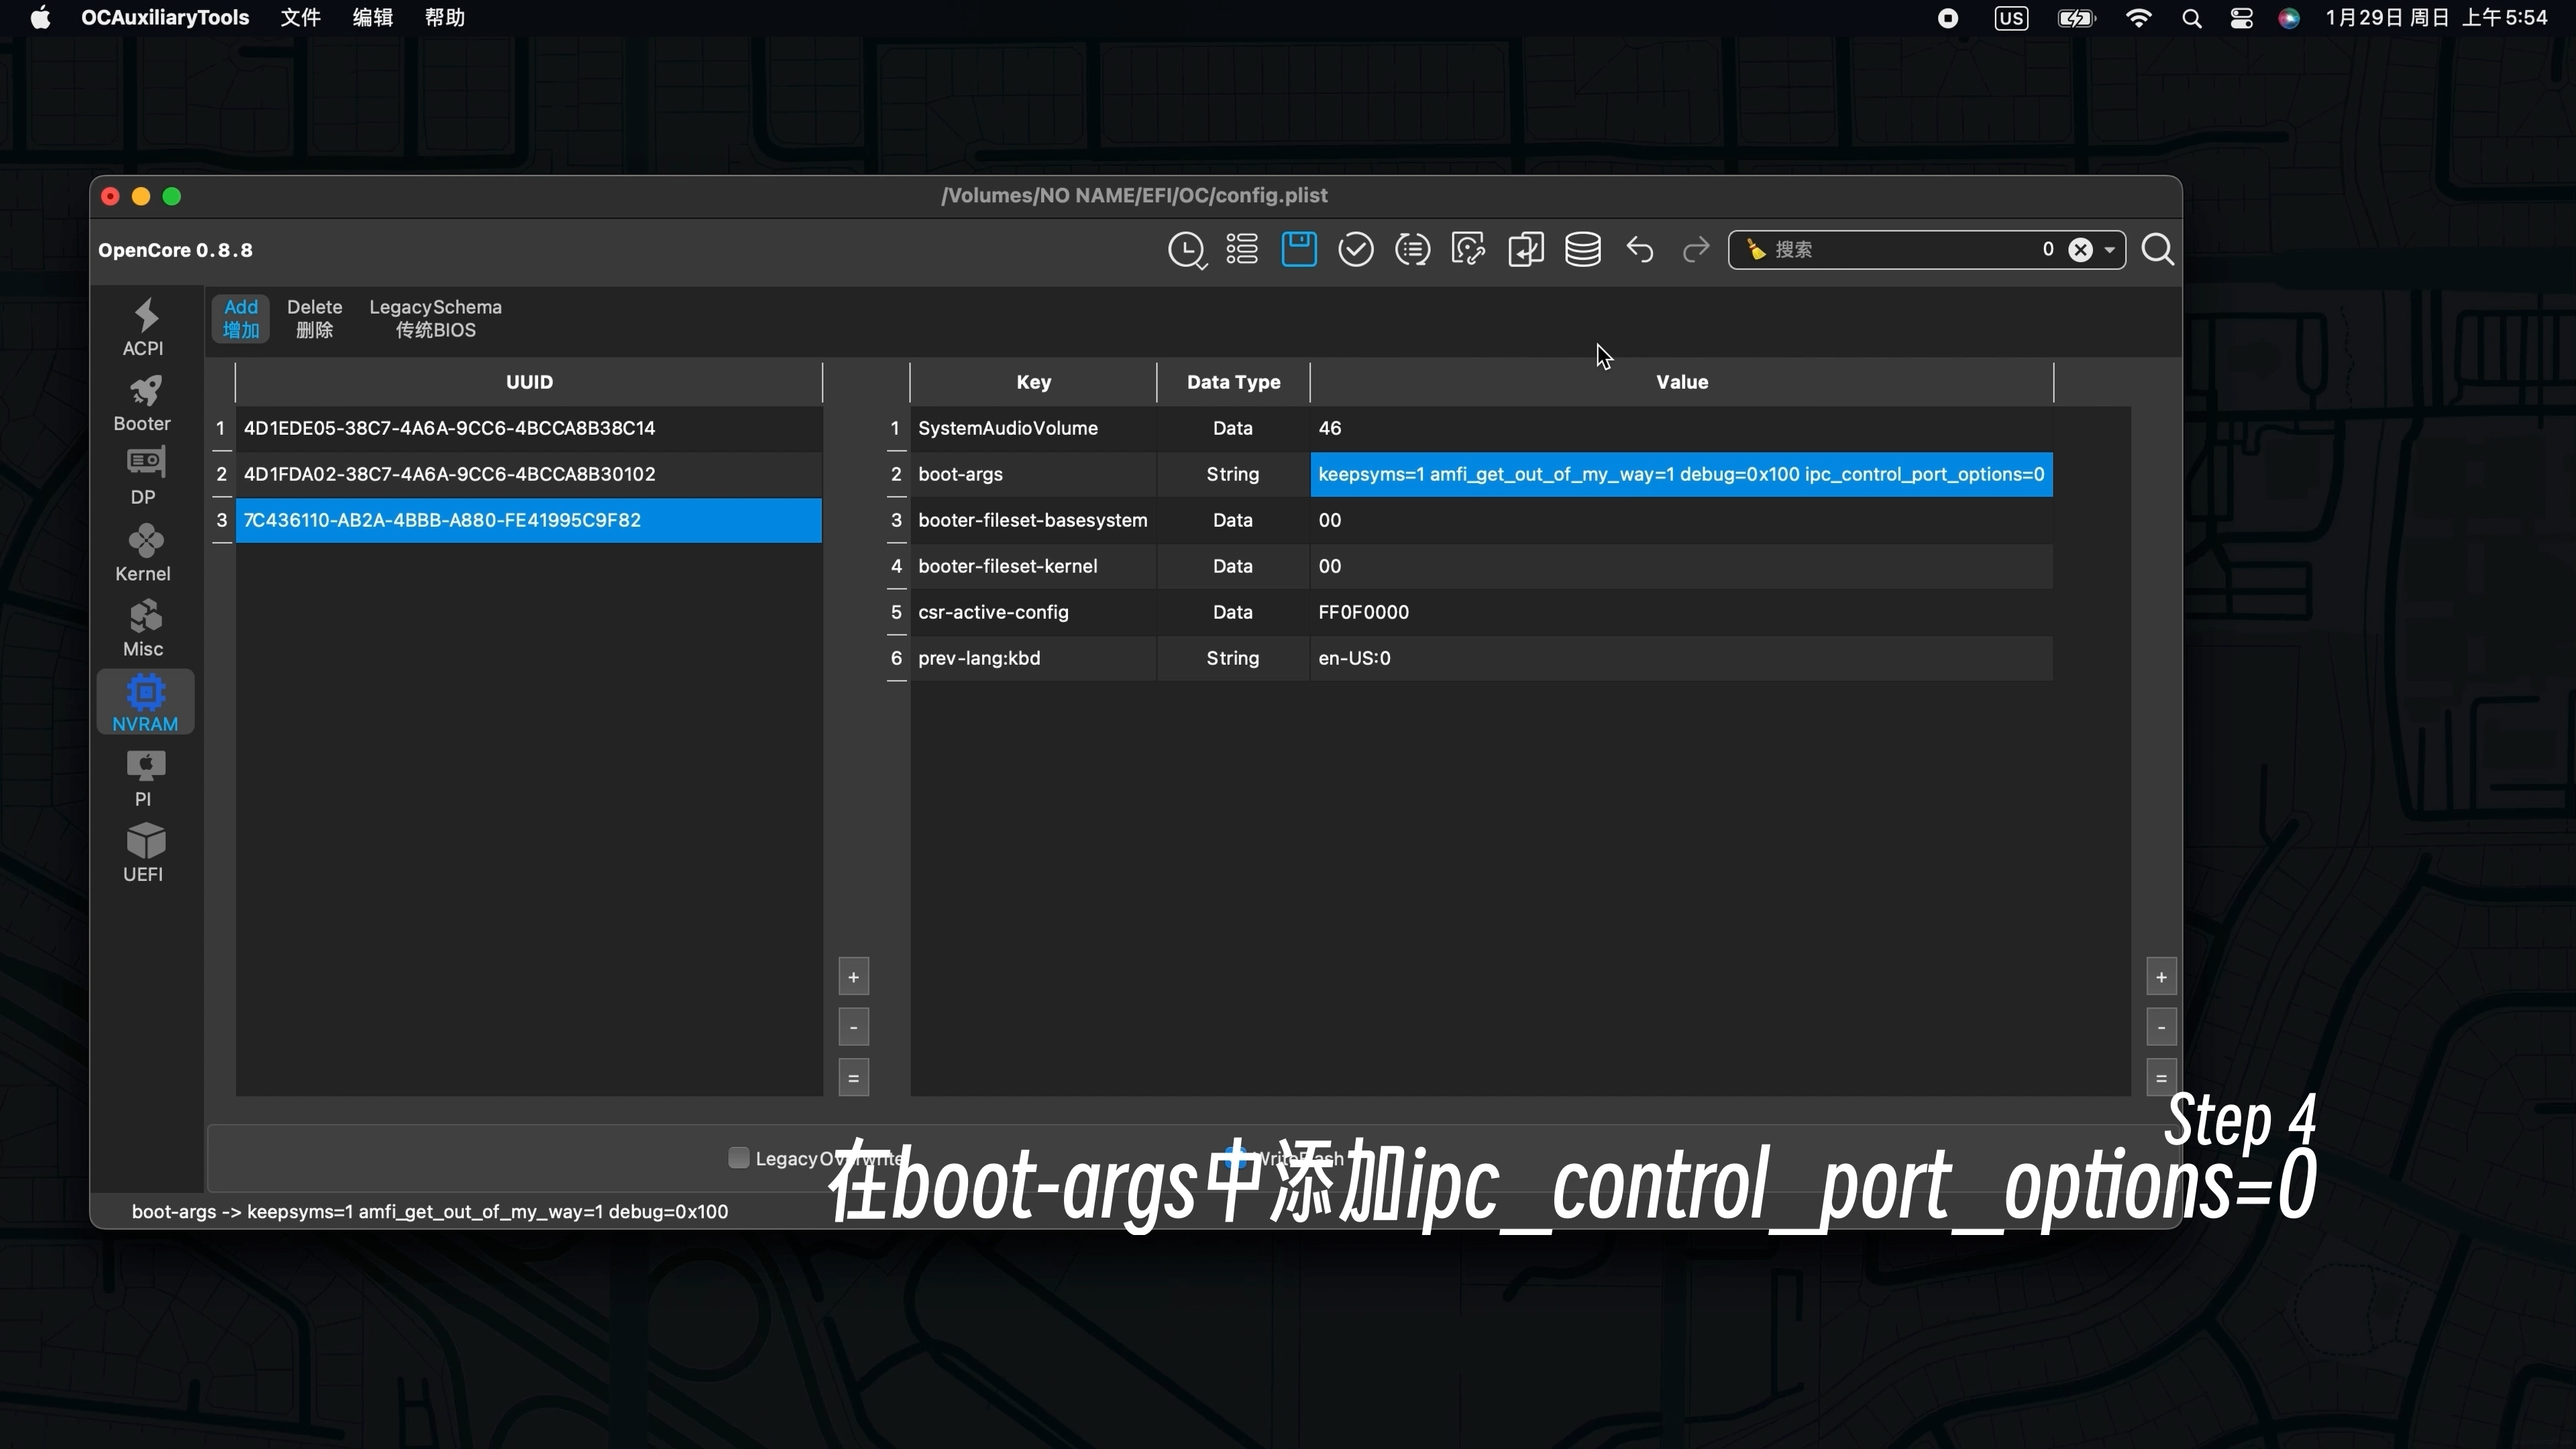This screenshot has width=2576, height=1449.
Task: Toggle the LegacyOverwrite checkbox
Action: (738, 1158)
